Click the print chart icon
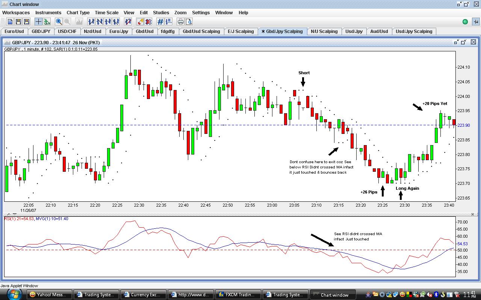Viewport: 481px width, 300px height. point(180,22)
